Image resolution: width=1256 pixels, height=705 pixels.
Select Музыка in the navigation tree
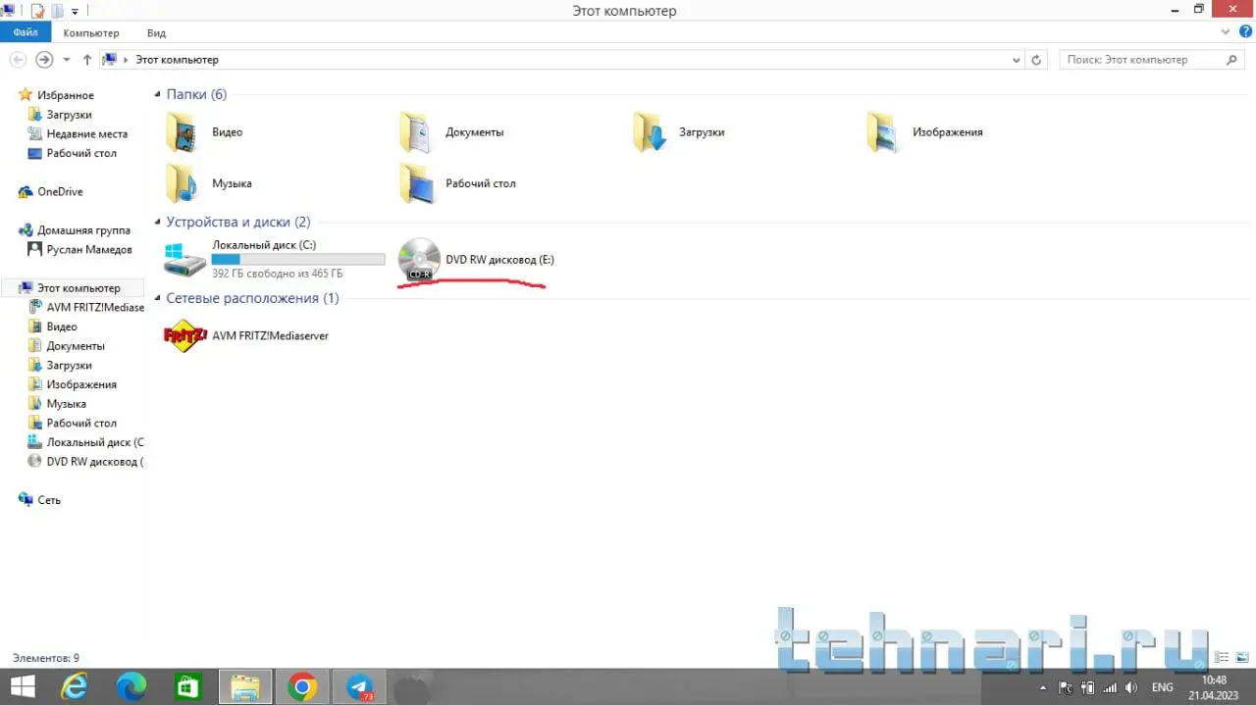[57, 404]
